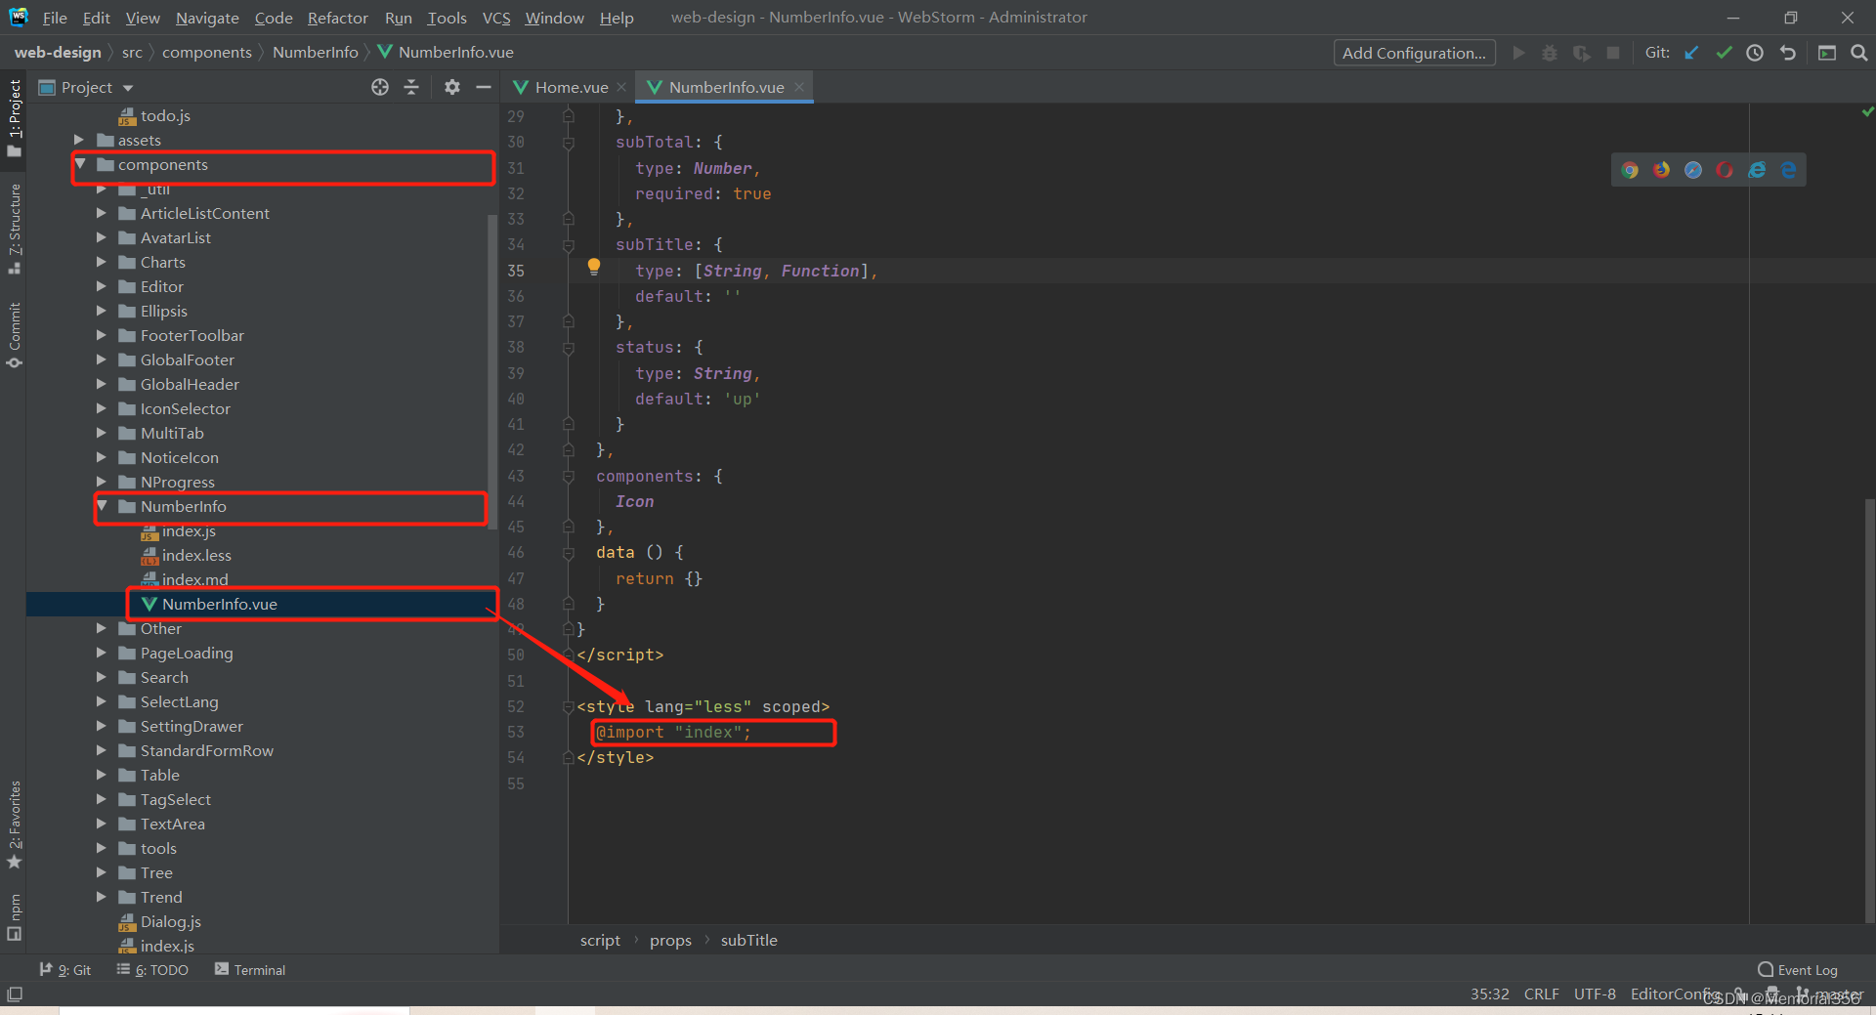Toggle the 6: TODO bottom tool window
This screenshot has width=1876, height=1015.
click(152, 970)
